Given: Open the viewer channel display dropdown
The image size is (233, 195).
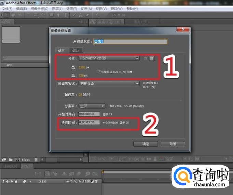Looking at the screenshot, I should [161, 159].
